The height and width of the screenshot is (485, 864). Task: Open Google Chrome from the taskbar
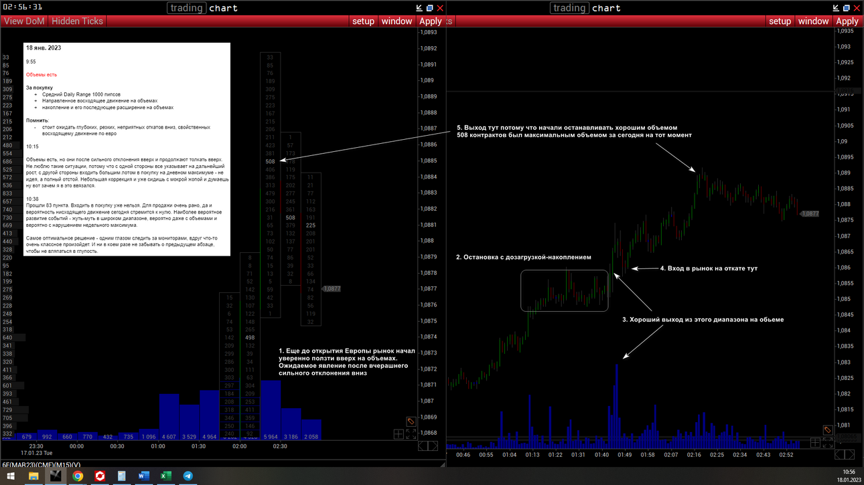[78, 476]
